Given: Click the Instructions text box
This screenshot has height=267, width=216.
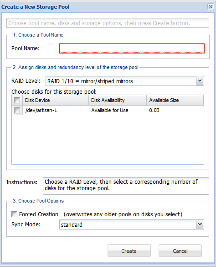Looking at the screenshot, I should pyautogui.click(x=126, y=186).
